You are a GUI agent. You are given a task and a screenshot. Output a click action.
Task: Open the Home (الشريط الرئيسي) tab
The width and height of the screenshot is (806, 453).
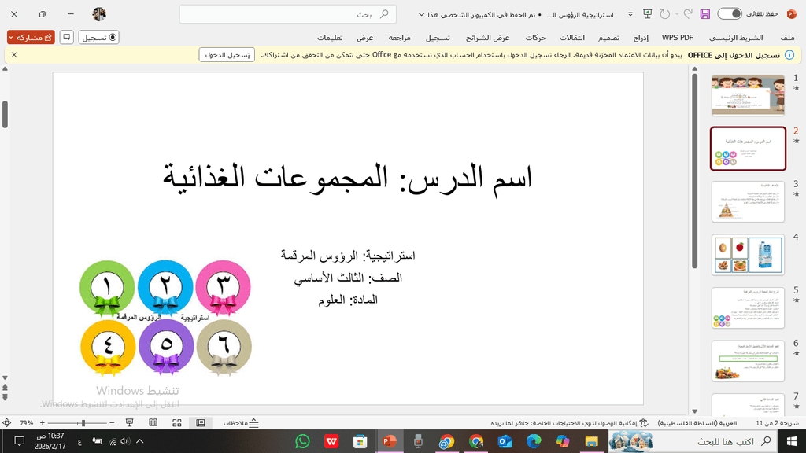736,38
